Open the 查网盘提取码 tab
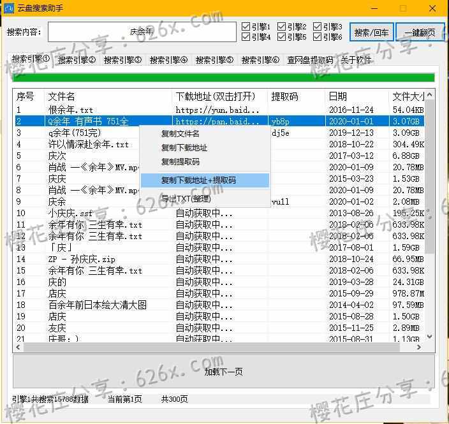The width and height of the screenshot is (449, 424). [310, 60]
